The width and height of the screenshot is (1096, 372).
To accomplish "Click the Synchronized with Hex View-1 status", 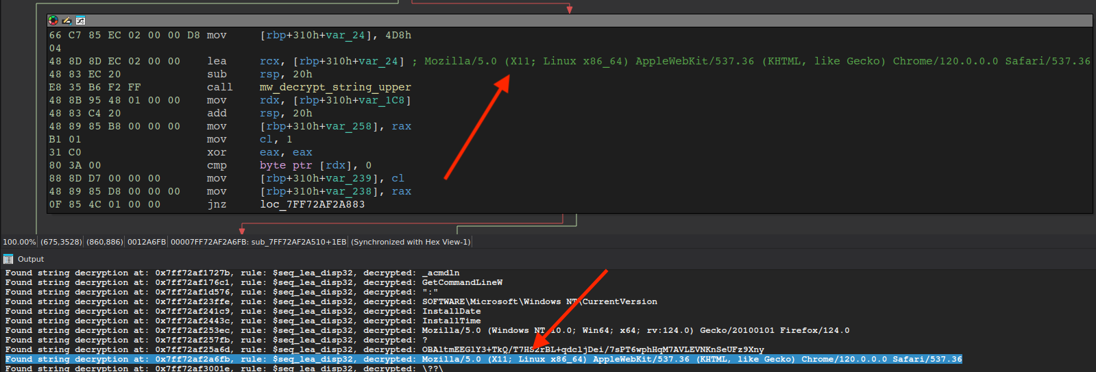I will click(411, 242).
